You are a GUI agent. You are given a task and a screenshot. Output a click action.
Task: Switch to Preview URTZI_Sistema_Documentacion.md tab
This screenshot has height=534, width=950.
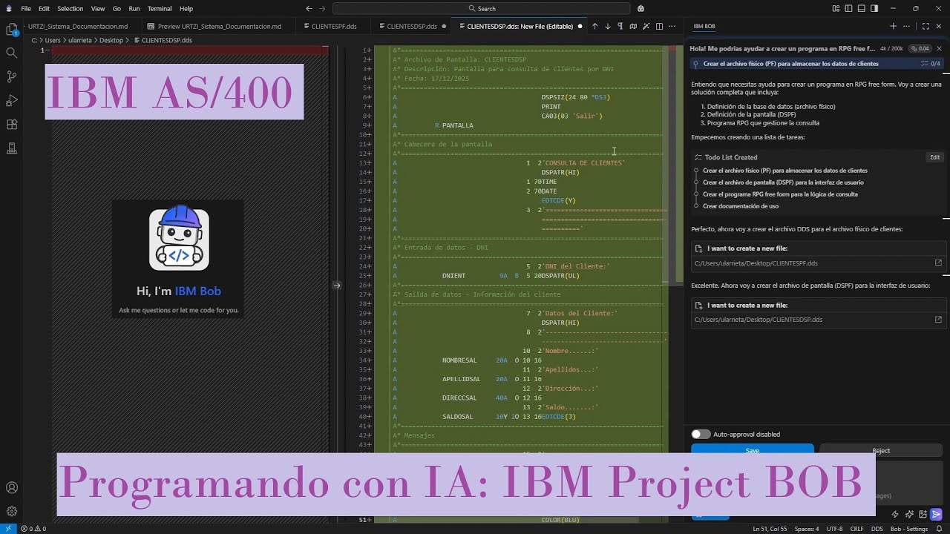pos(220,26)
